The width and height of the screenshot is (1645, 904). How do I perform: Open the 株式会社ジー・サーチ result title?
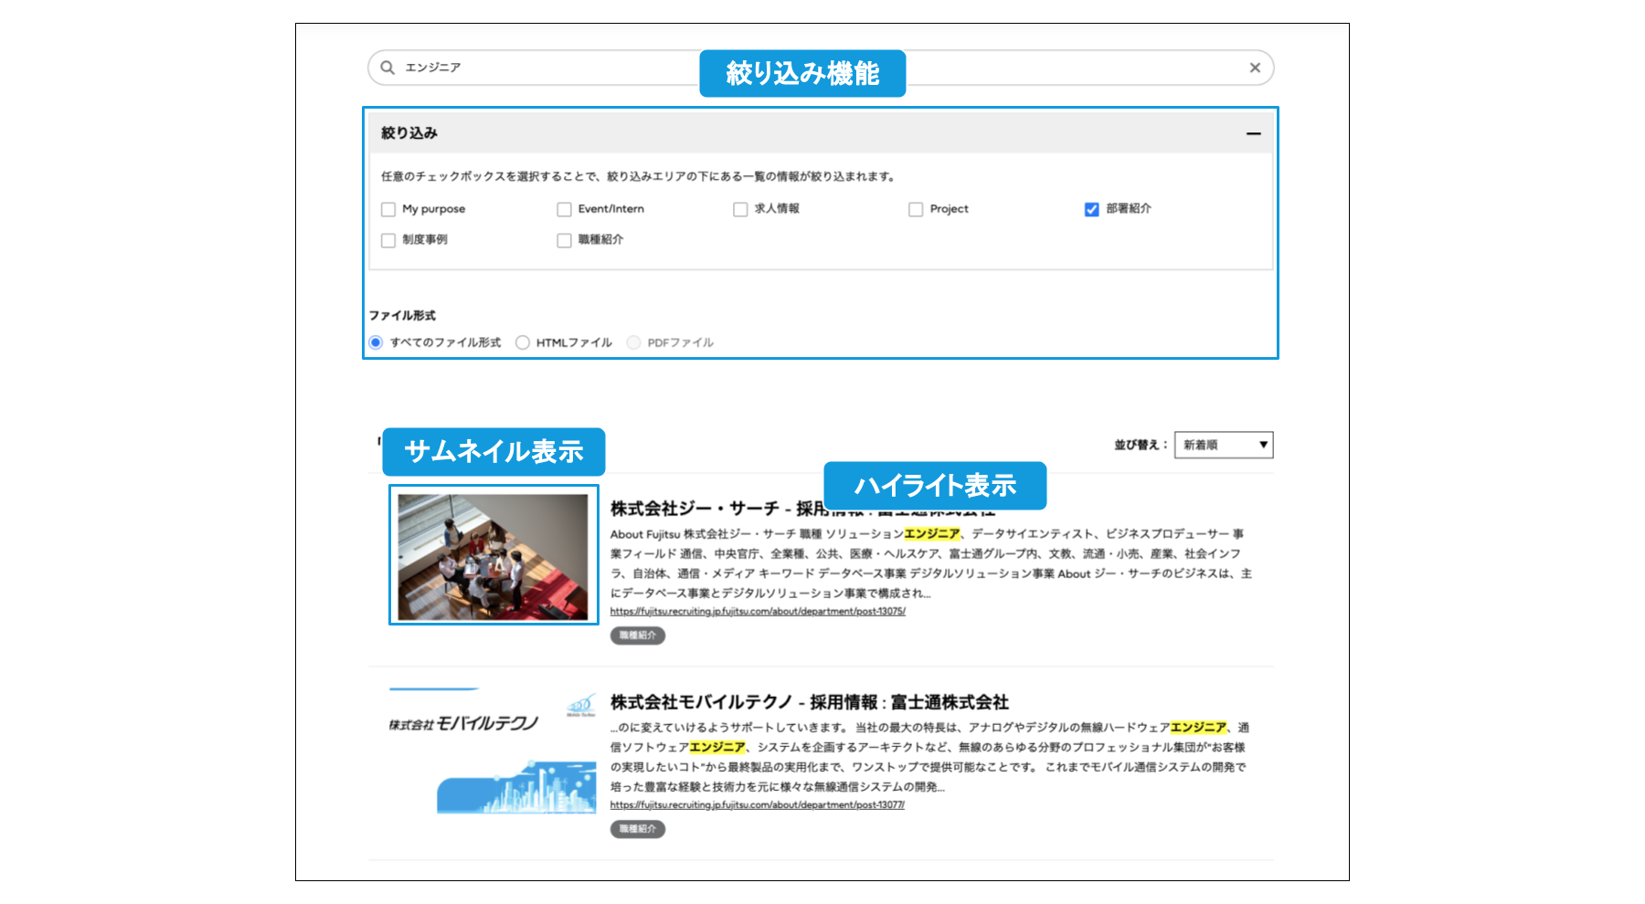[802, 508]
